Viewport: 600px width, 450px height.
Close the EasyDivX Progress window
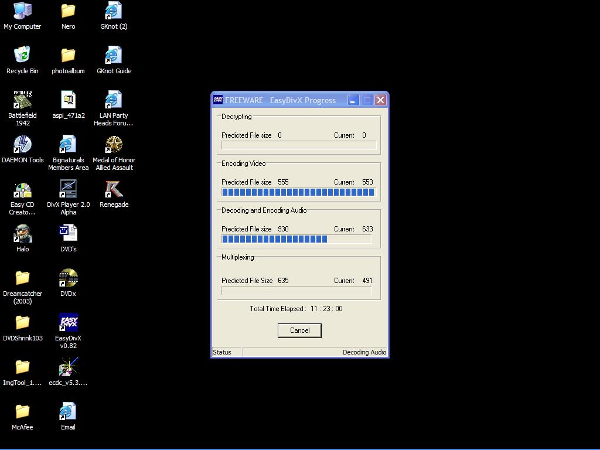[380, 100]
